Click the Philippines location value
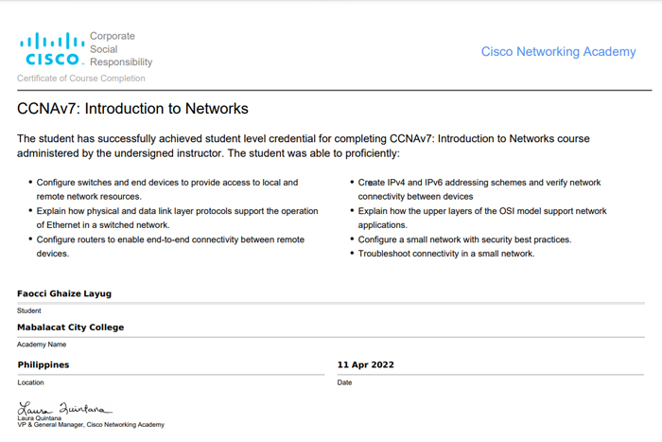The width and height of the screenshot is (662, 442). pos(44,364)
